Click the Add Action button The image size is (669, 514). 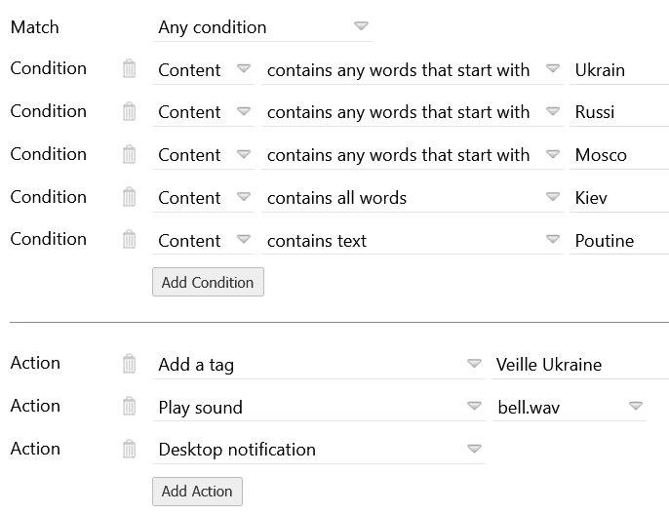click(x=197, y=492)
